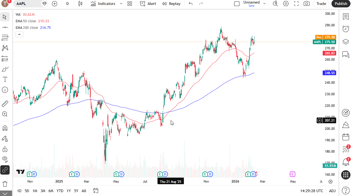Select the patterns drawing tool
Image resolution: width=351 pixels, height=196 pixels.
(x=5, y=48)
